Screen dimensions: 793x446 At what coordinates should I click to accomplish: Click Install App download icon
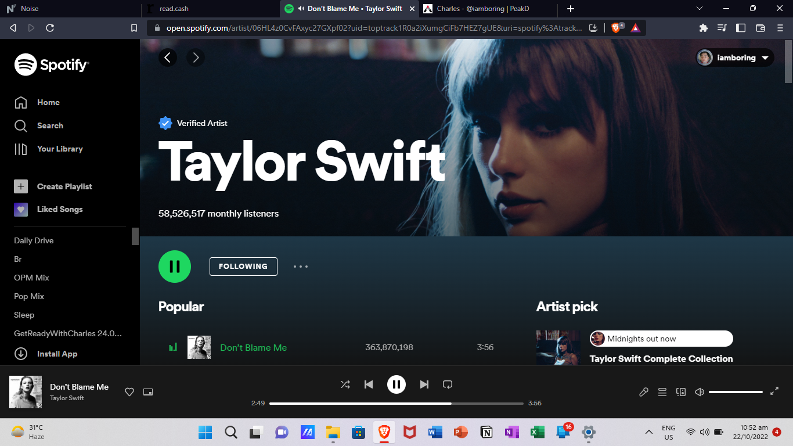coord(21,354)
